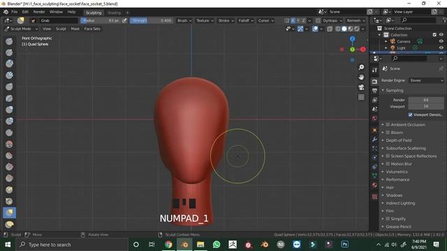Open the File menu
Screen dimensions: 447x251
point(14,12)
